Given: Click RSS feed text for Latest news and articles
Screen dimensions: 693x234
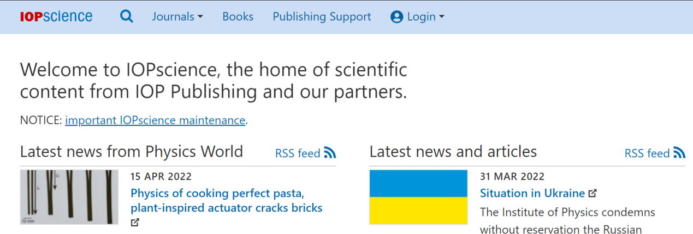Looking at the screenshot, I should point(647,153).
